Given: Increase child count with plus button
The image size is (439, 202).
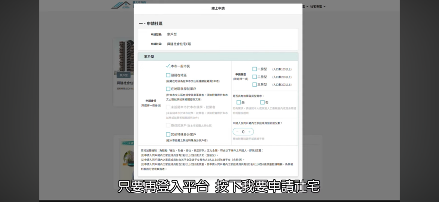Looking at the screenshot, I should click(249, 132).
